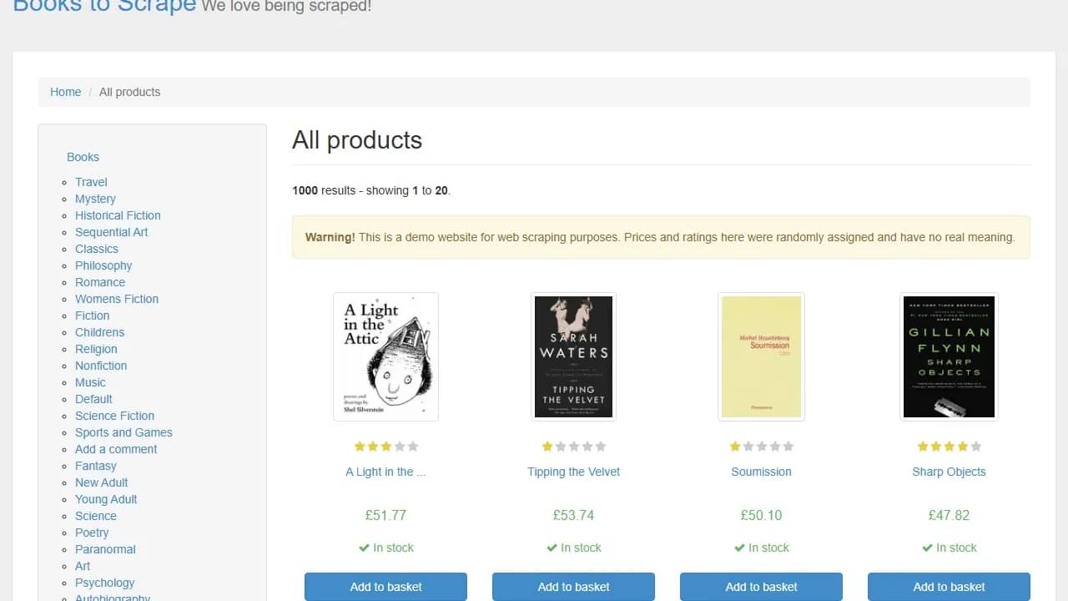Browse the Childrens category

coord(99,332)
